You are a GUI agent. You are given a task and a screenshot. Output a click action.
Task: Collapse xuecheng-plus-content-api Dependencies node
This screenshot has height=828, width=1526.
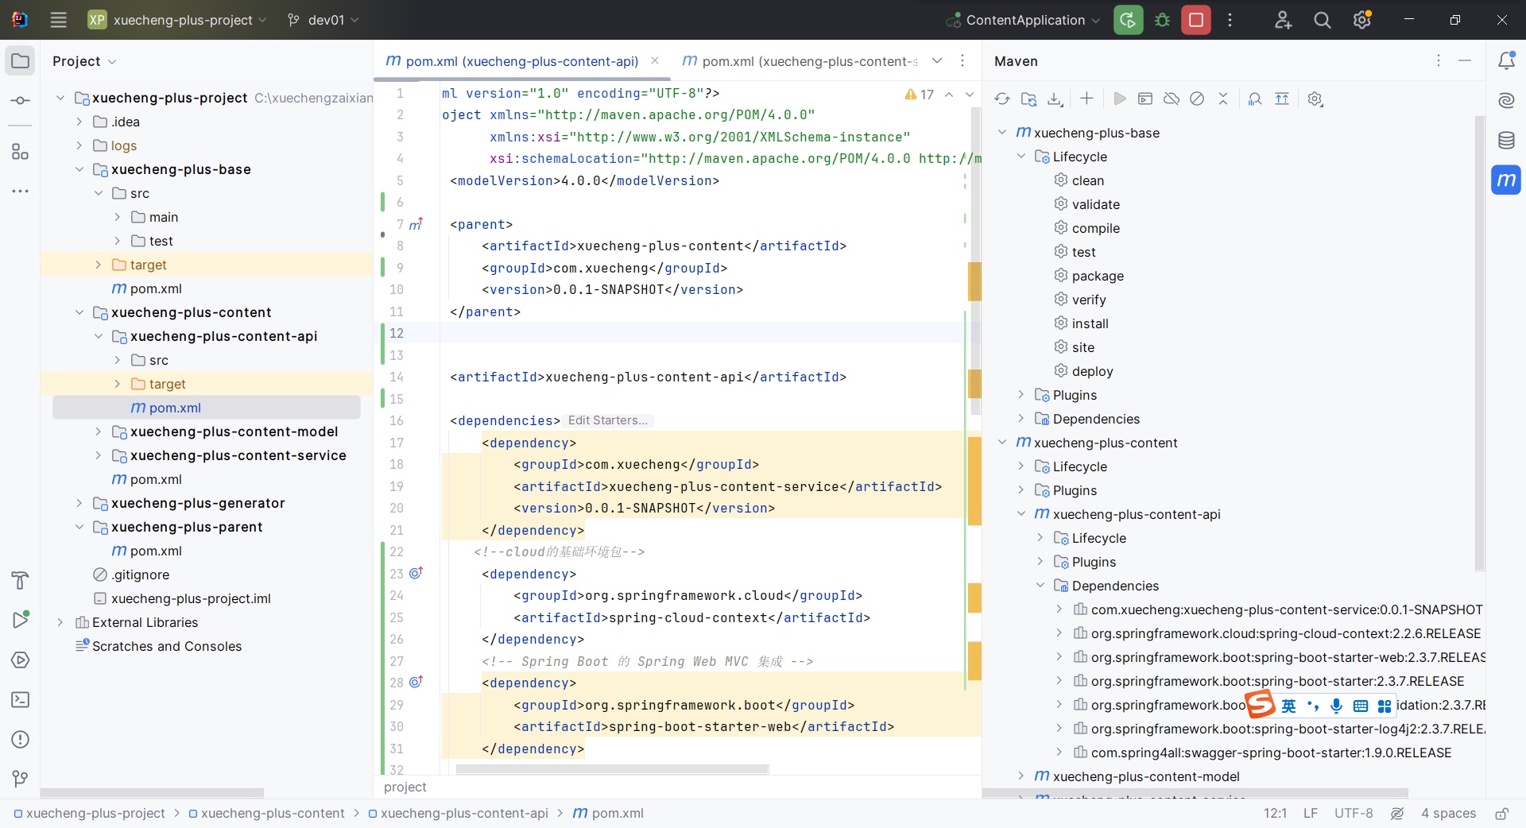[x=1040, y=586]
